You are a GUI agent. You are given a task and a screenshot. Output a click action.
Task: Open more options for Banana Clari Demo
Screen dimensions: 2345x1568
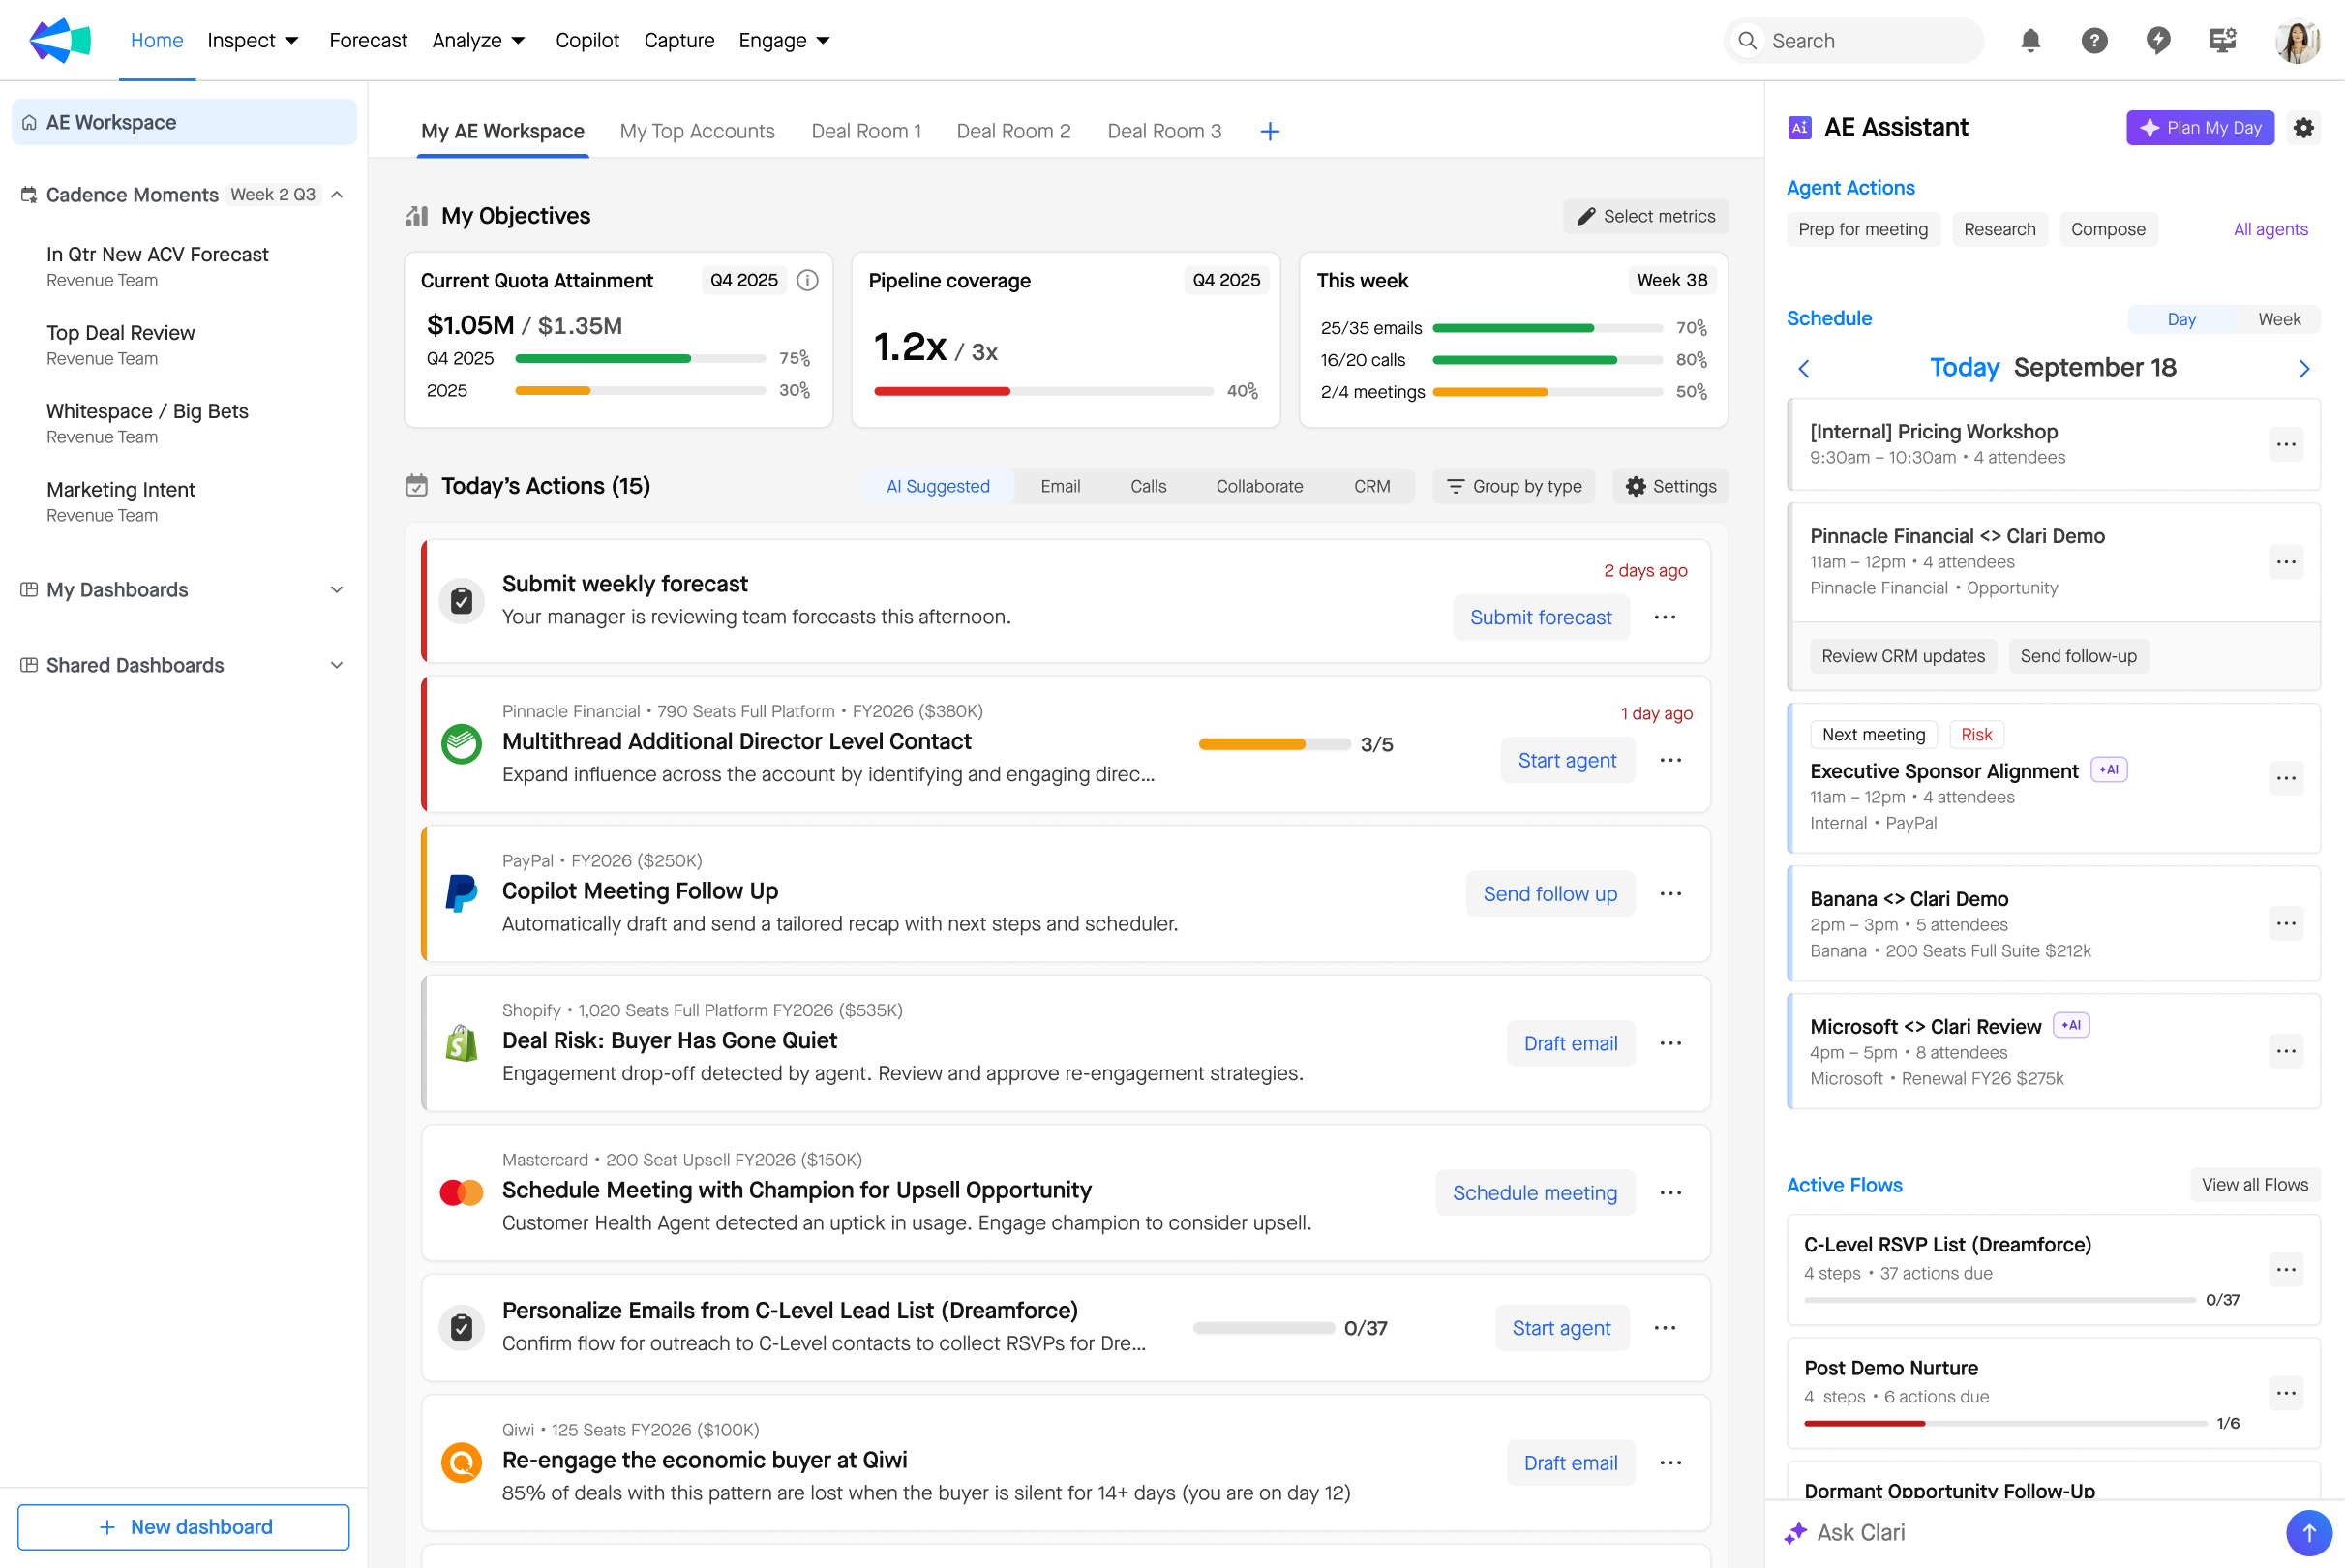point(2285,923)
